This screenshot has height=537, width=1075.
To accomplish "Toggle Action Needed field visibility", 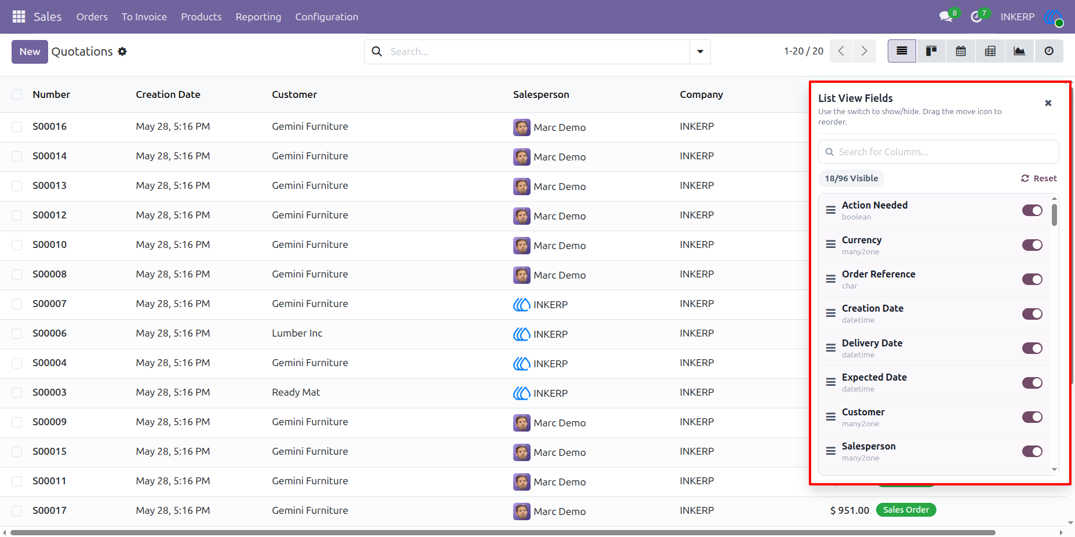I will point(1032,210).
